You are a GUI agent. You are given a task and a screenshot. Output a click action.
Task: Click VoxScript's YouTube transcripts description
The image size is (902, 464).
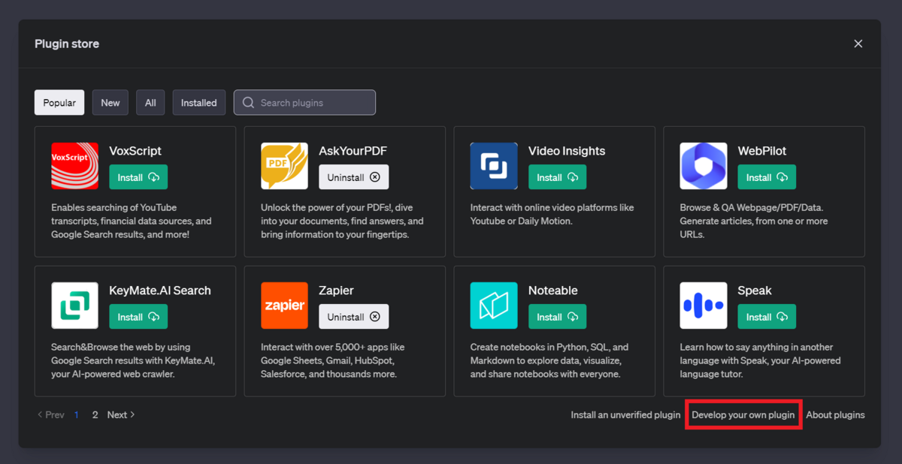pyautogui.click(x=132, y=221)
